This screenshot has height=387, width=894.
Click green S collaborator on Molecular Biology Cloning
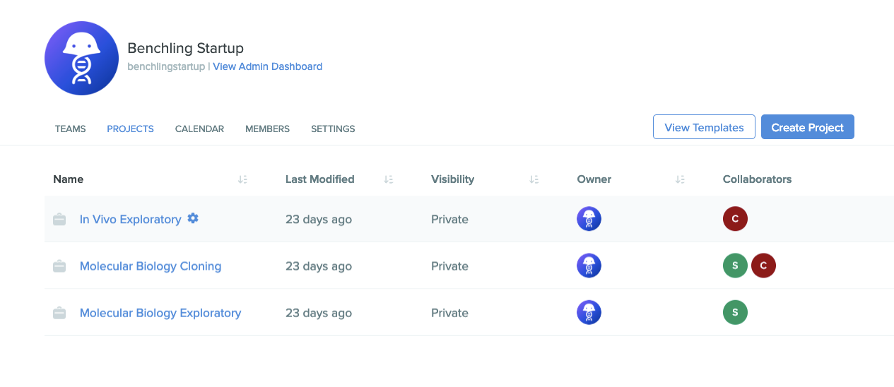[x=735, y=266]
